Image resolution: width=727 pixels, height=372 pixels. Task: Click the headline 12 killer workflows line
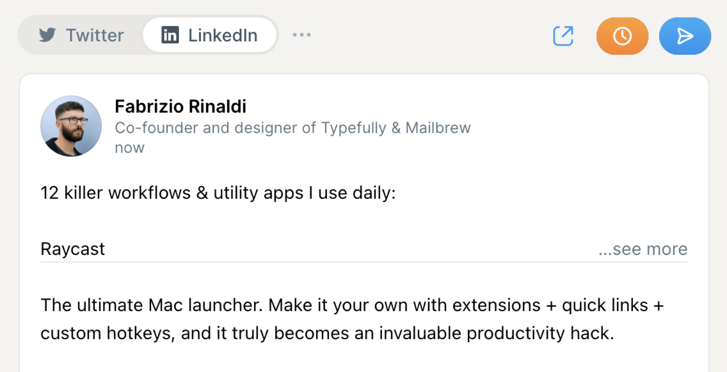pos(218,193)
